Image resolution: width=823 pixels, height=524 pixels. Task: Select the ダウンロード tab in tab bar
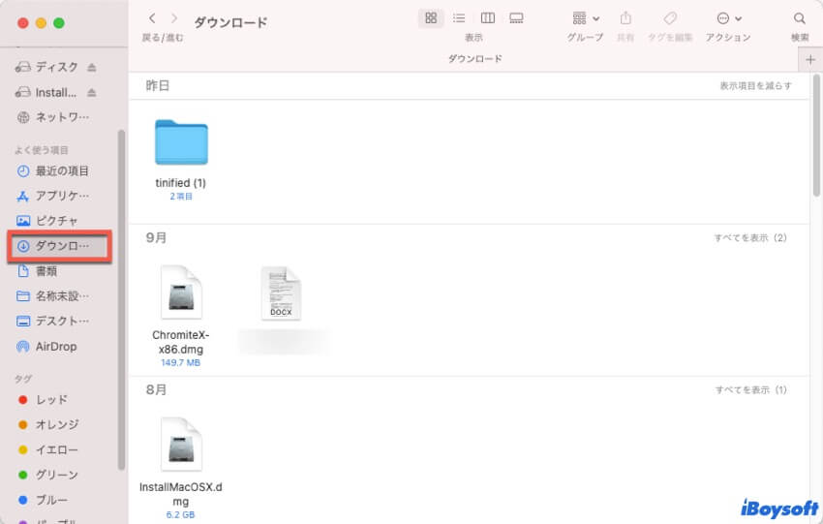click(475, 59)
